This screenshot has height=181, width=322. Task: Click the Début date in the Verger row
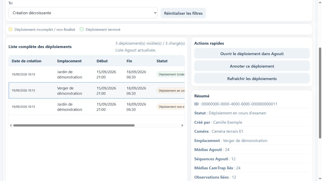tap(106, 91)
